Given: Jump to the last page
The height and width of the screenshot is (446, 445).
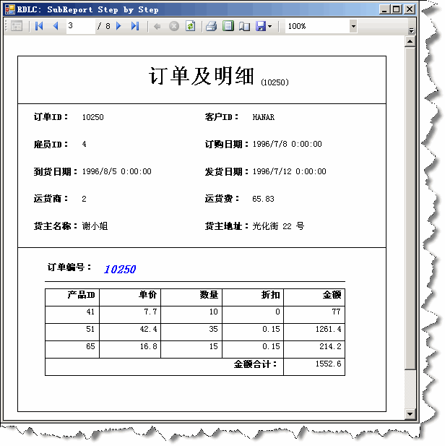Looking at the screenshot, I should coord(135,26).
